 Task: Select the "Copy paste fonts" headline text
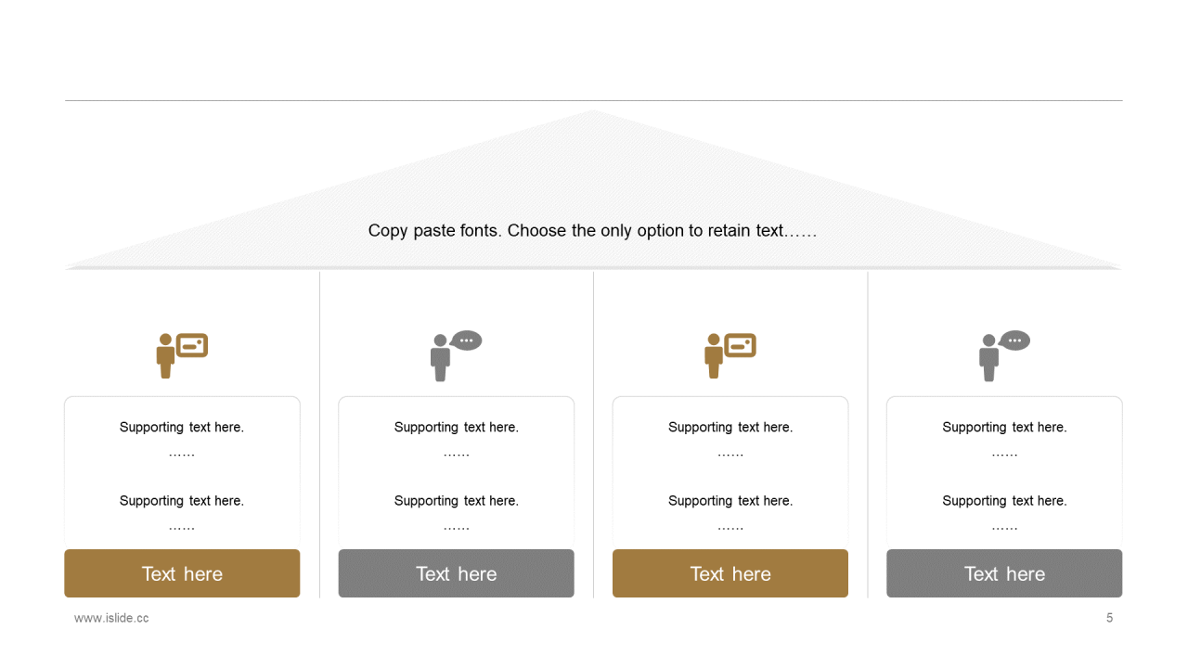click(592, 230)
